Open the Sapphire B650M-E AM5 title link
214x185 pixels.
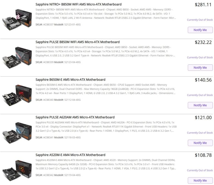70,79
